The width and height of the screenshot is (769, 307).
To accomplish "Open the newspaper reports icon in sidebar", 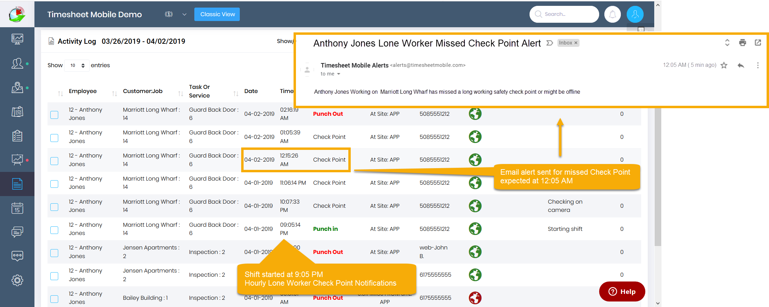I will [x=17, y=112].
